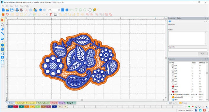The width and height of the screenshot is (209, 112).
Task: Open the File menu
Action: tap(3, 6)
